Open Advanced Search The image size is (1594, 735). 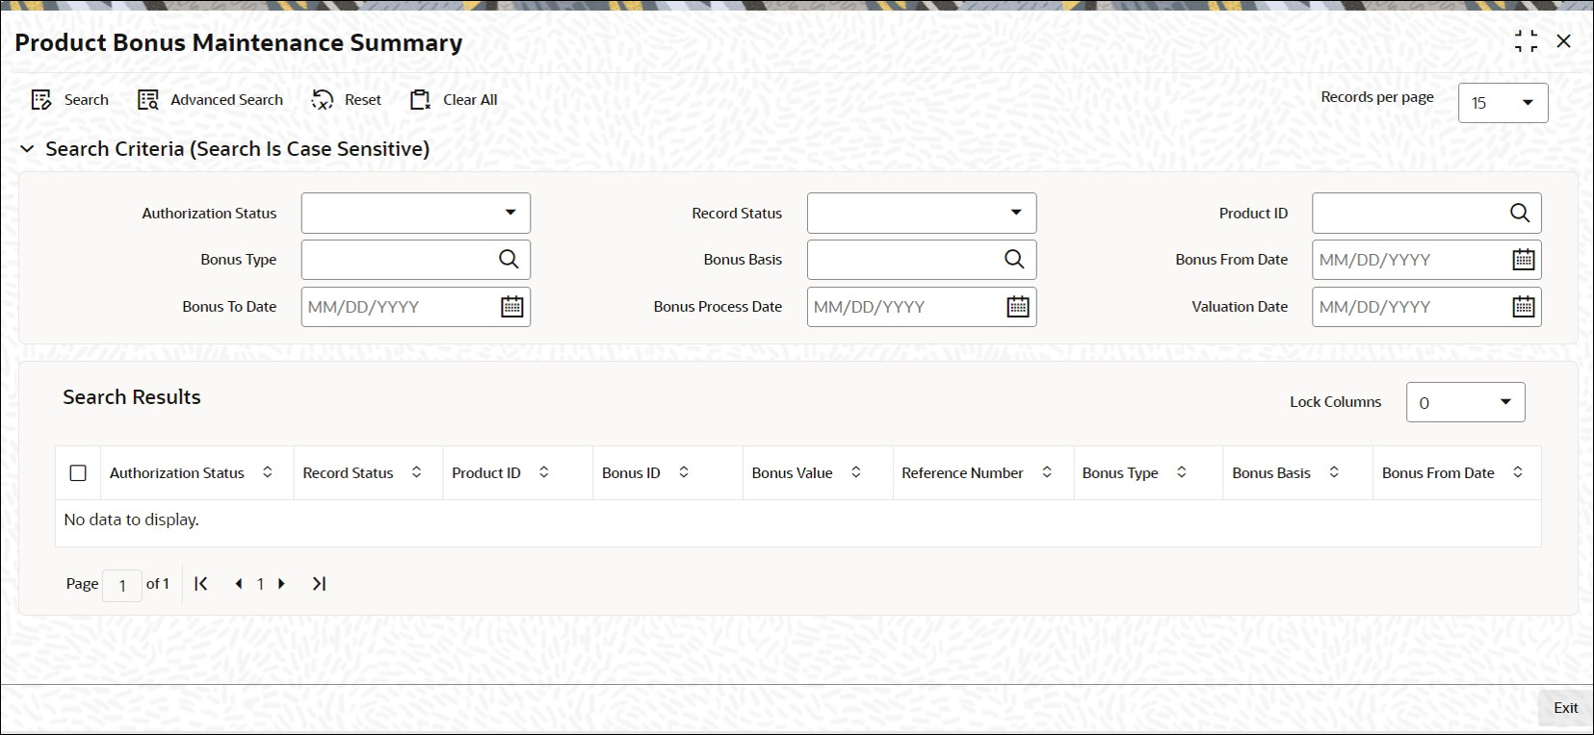click(211, 100)
